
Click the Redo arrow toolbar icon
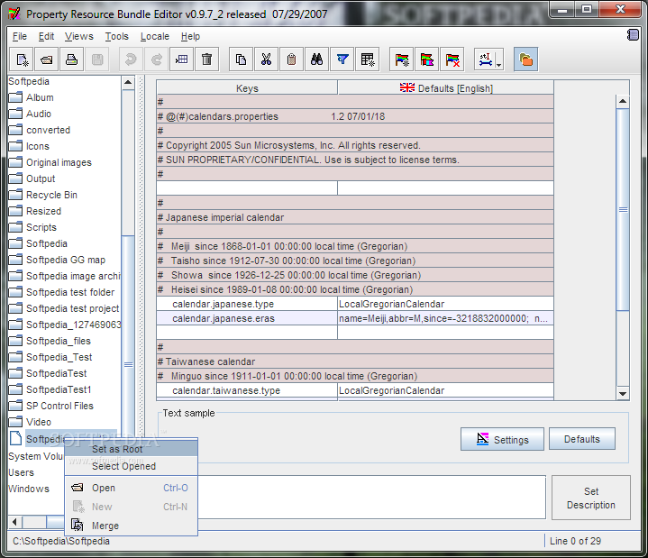[156, 59]
